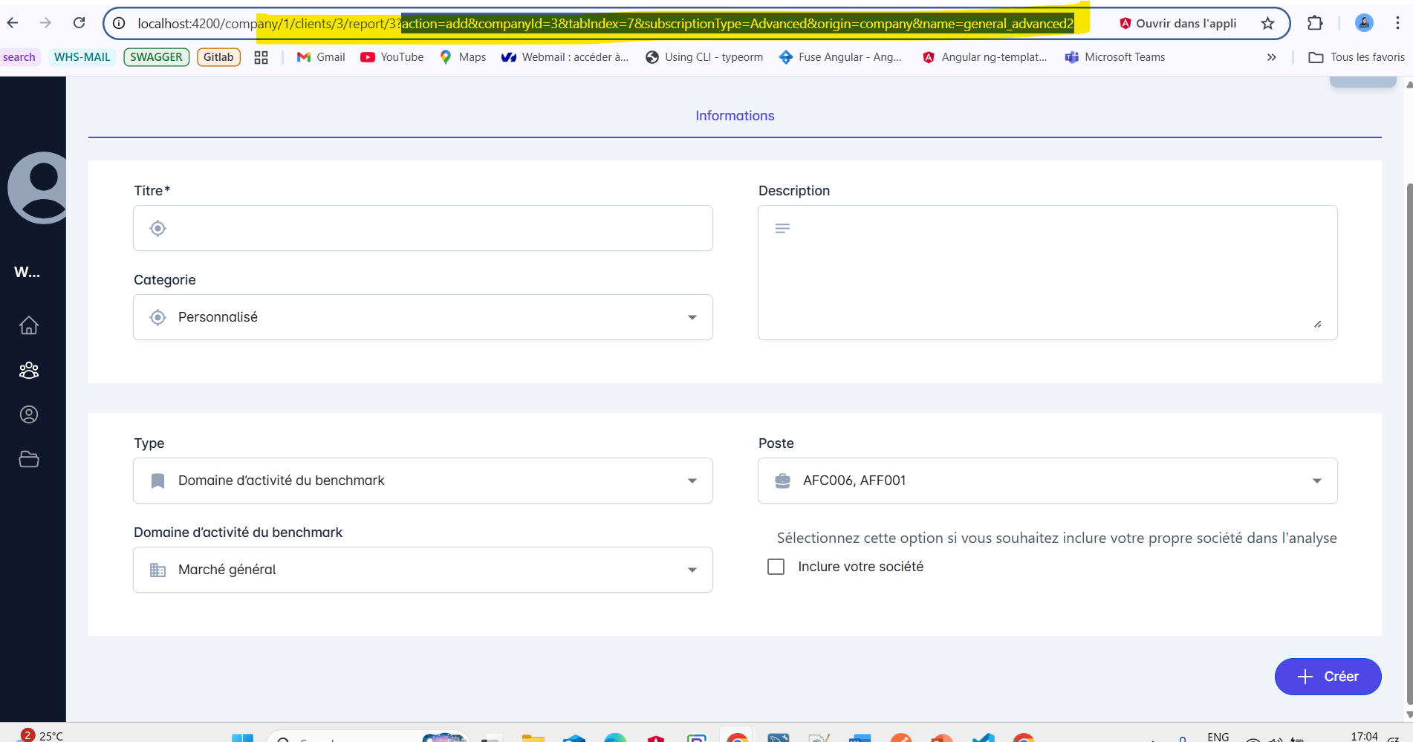Screen dimensions: 1413x742
Task: Expand the Poste dropdown with AFC006, AFF001
Action: point(1047,481)
